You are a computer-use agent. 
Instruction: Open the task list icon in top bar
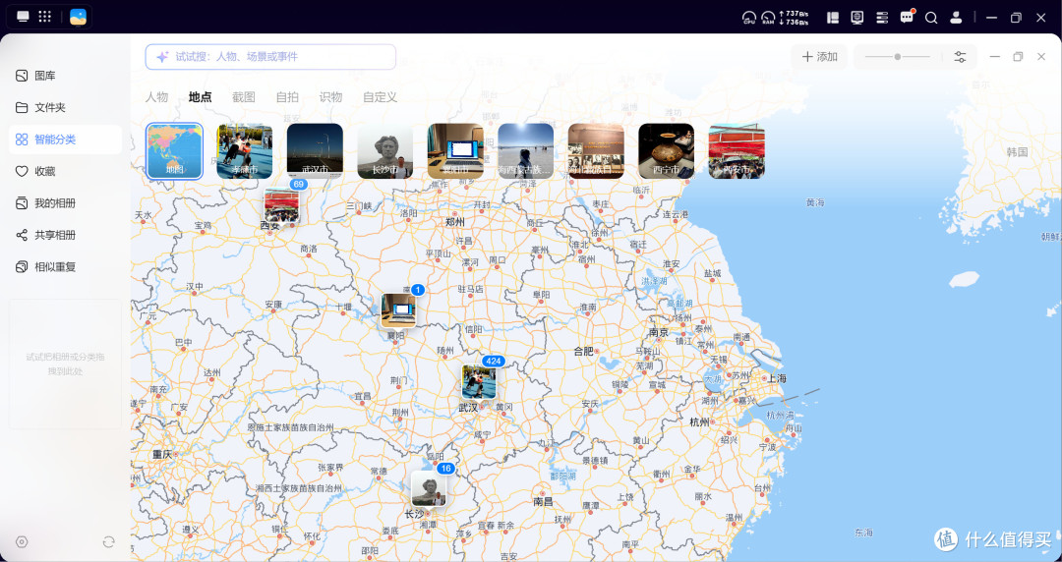pyautogui.click(x=882, y=18)
